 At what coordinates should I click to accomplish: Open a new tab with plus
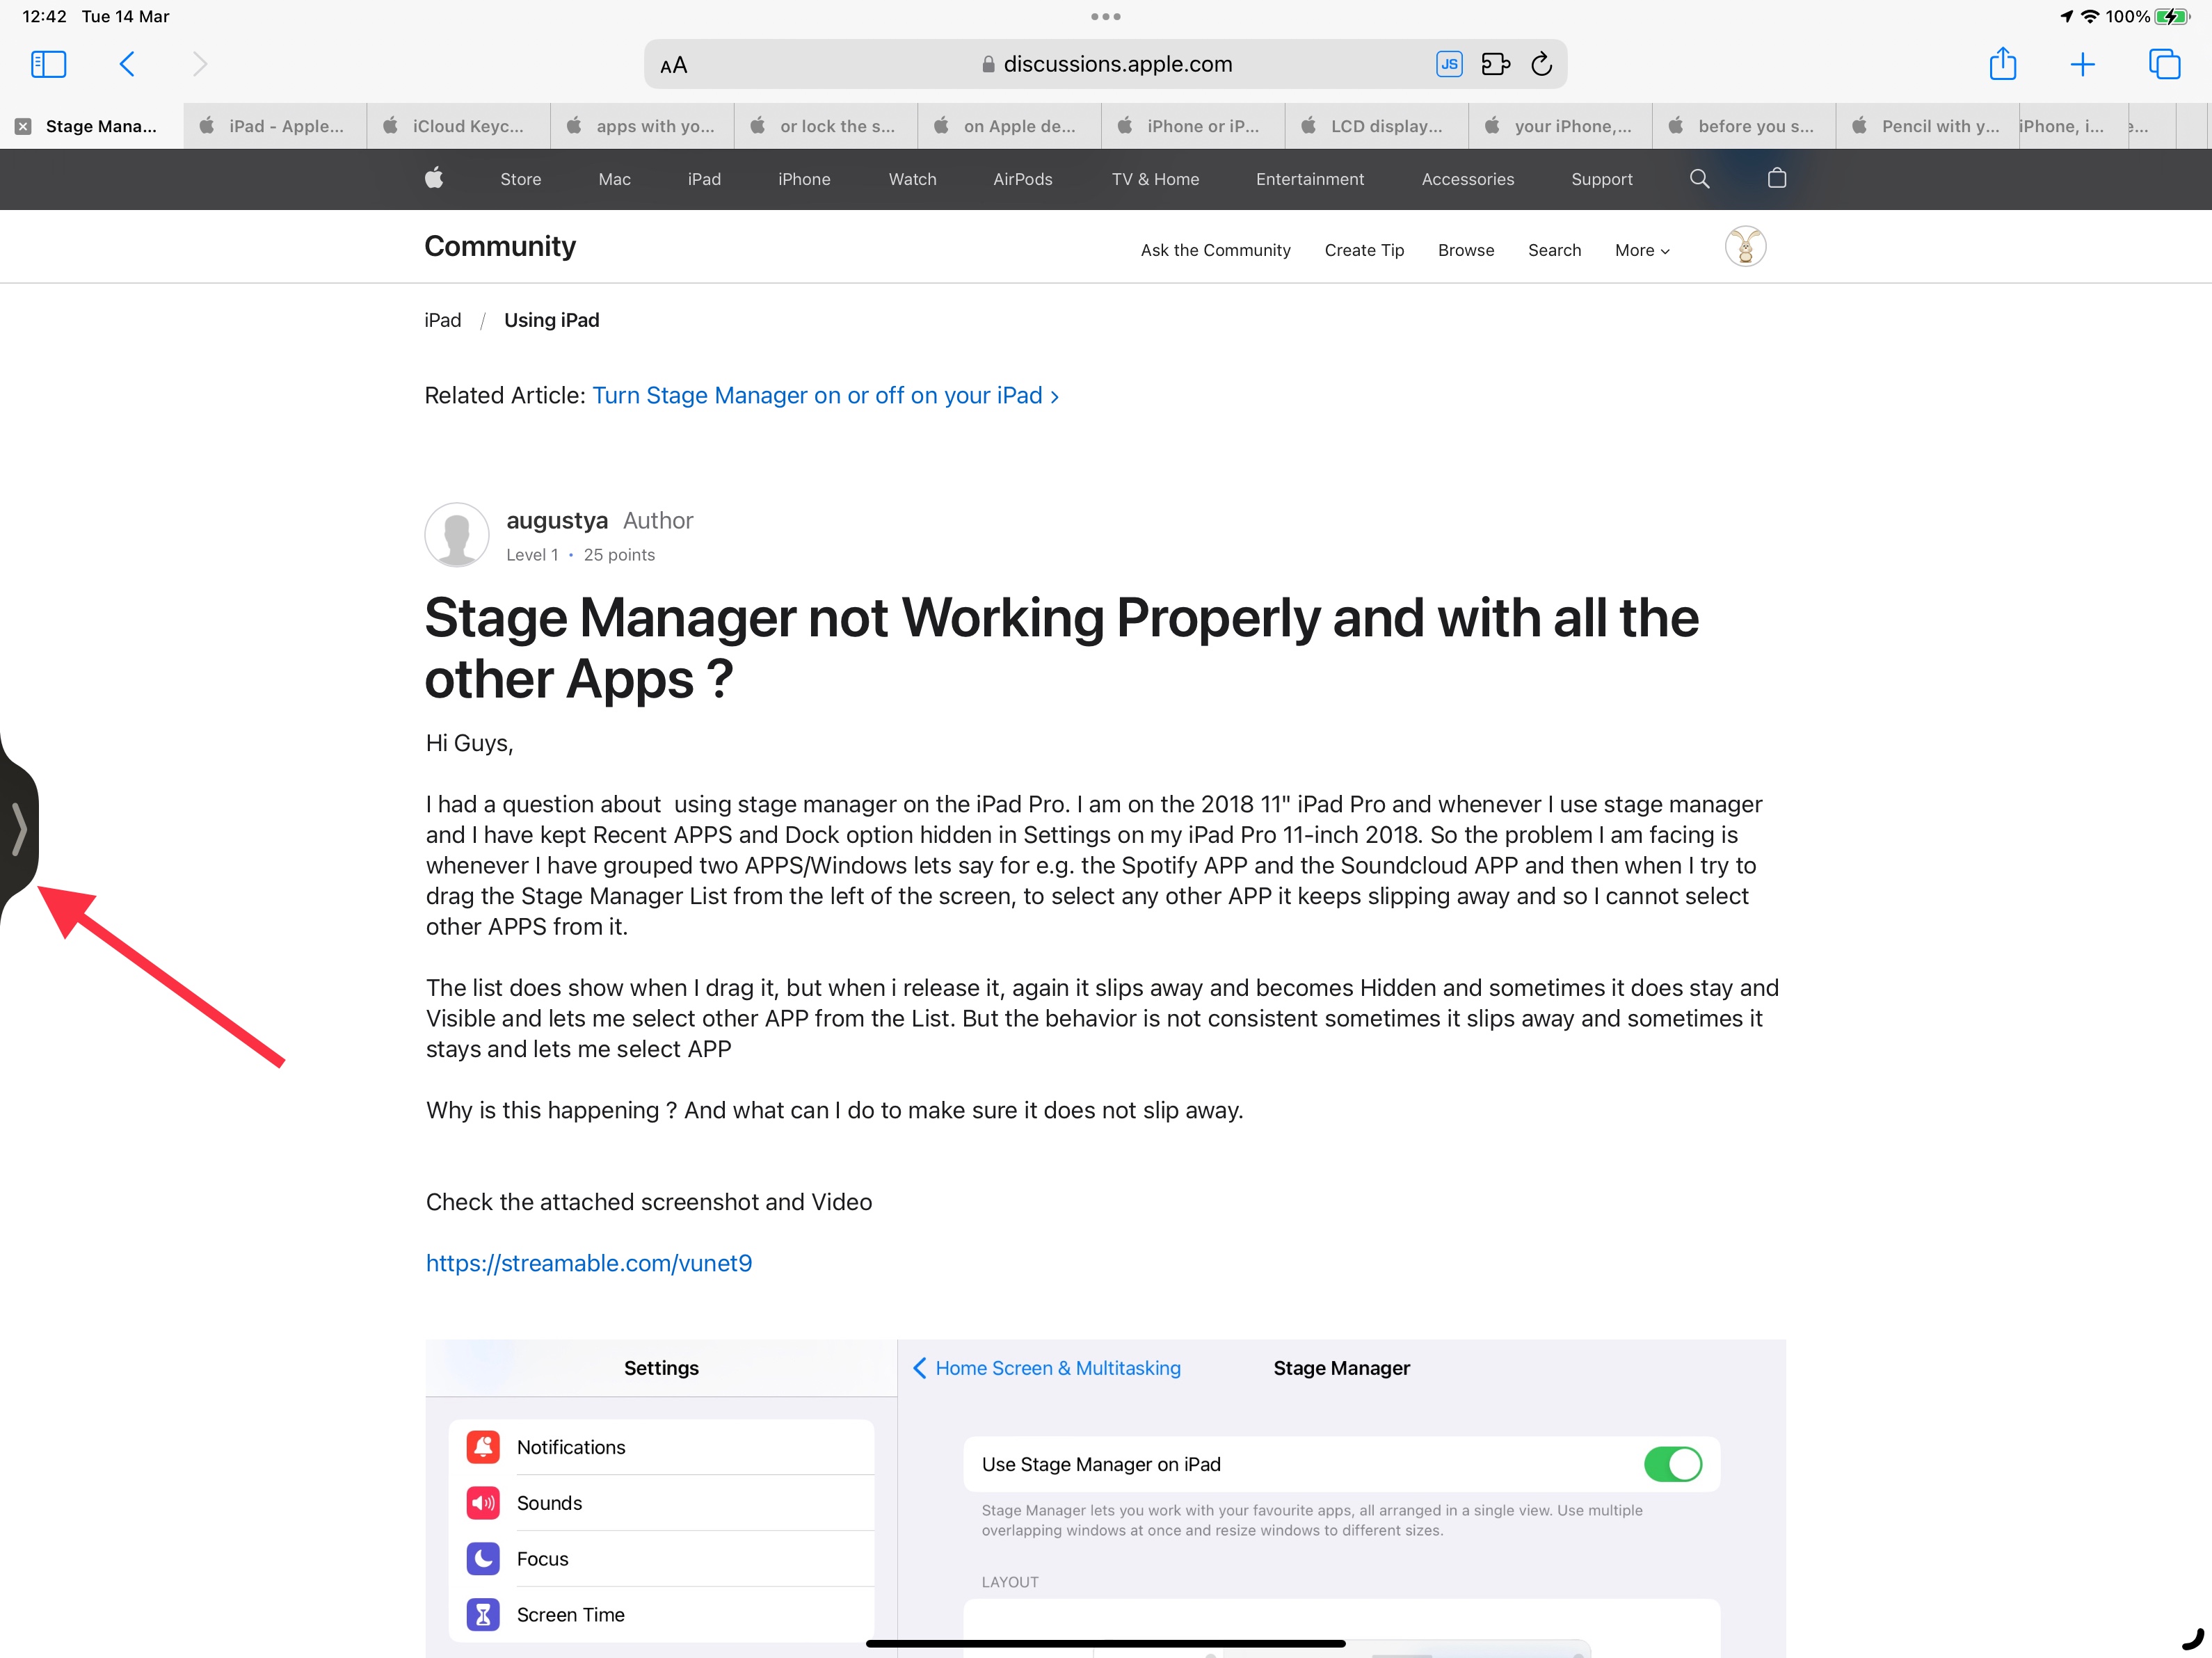[2082, 65]
